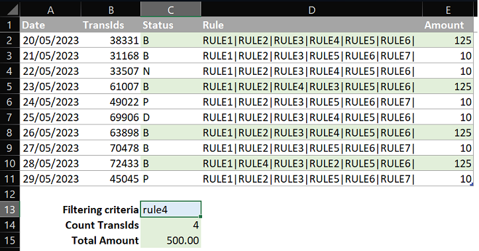Select Total Amount result 500.00
Image resolution: width=479 pixels, height=251 pixels.
point(171,240)
